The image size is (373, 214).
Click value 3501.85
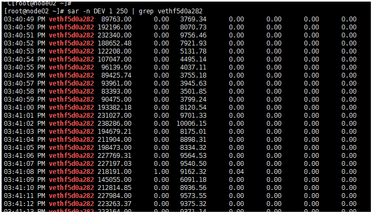[193, 91]
